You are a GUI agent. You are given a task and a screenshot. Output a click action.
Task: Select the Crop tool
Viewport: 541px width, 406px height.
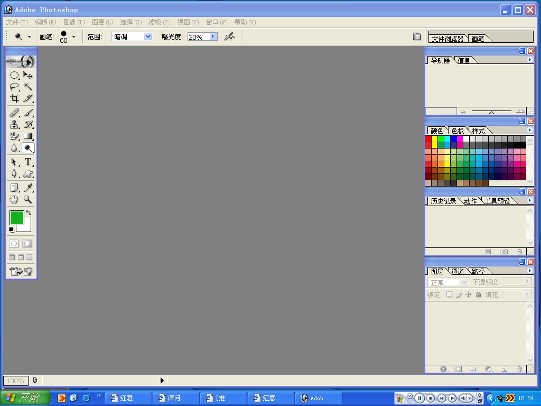click(x=14, y=98)
